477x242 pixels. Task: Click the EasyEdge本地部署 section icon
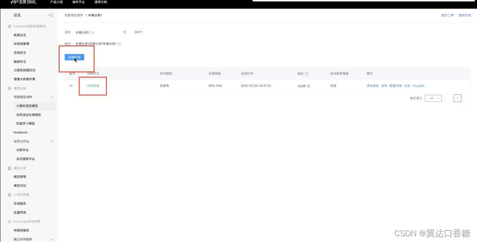[9, 222]
